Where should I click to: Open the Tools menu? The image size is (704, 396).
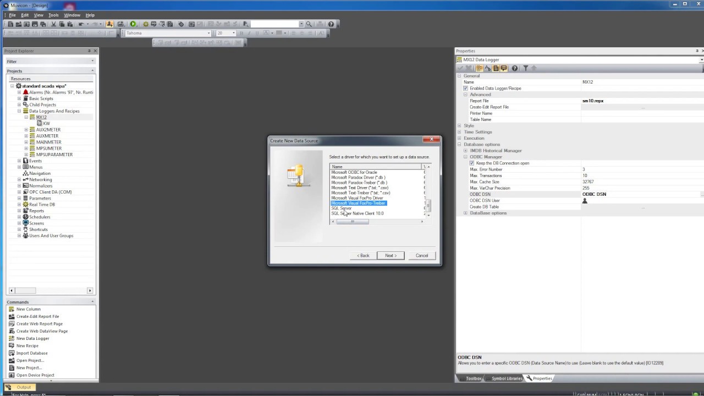tap(53, 15)
